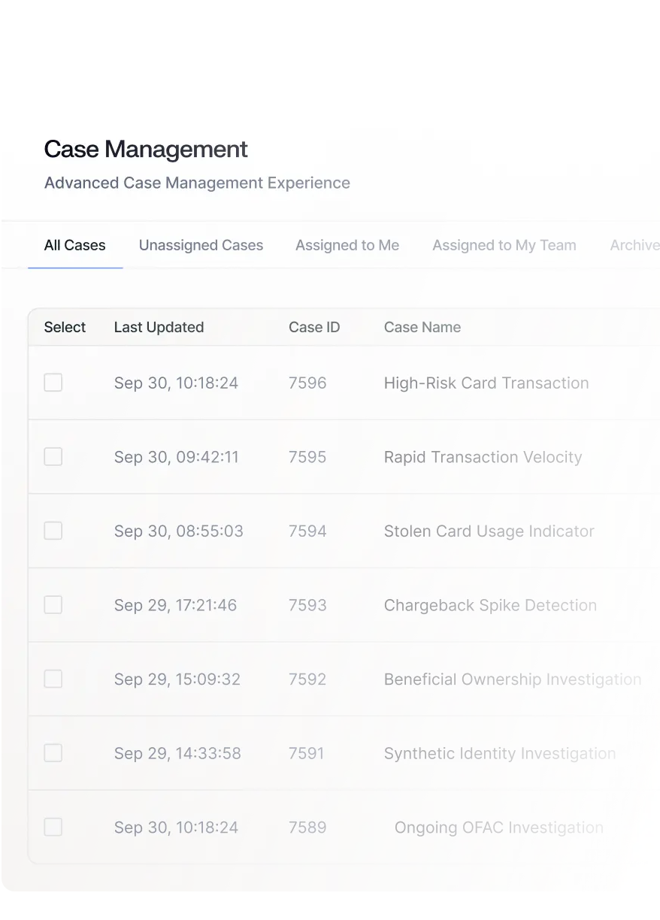The image size is (660, 920).
Task: View the Rapid Transaction Velocity case details
Action: [483, 456]
